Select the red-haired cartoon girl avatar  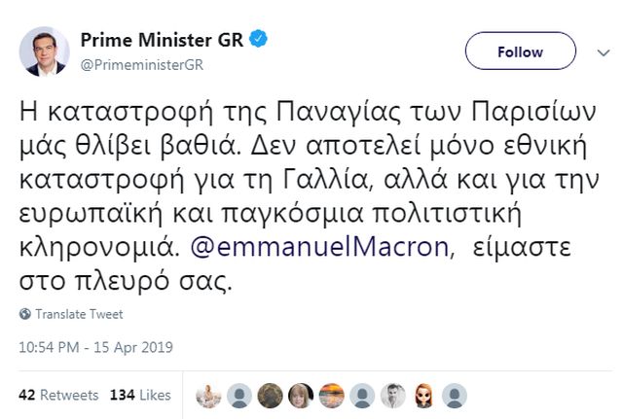(422, 395)
